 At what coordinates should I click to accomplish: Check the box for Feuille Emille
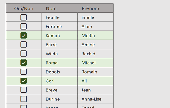tap(24, 17)
